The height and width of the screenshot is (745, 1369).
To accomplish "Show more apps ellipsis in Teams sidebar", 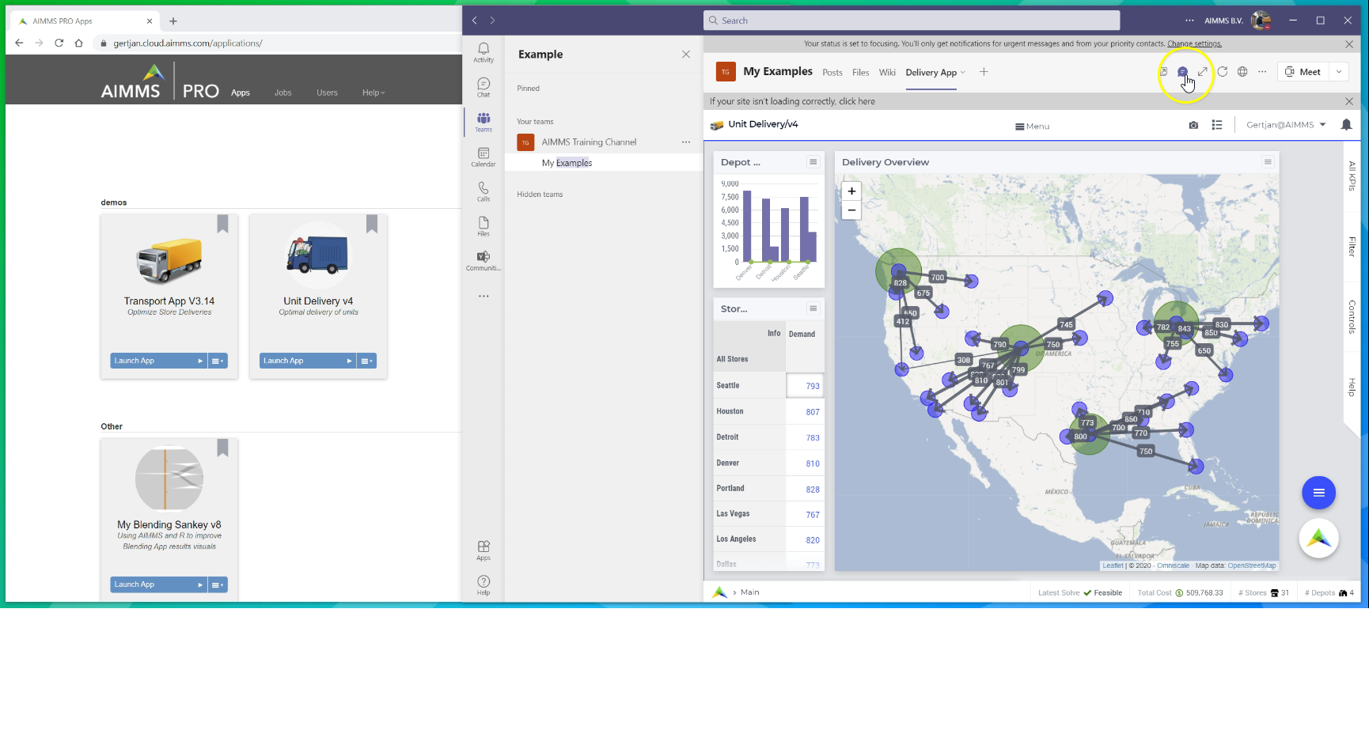I will pos(484,296).
